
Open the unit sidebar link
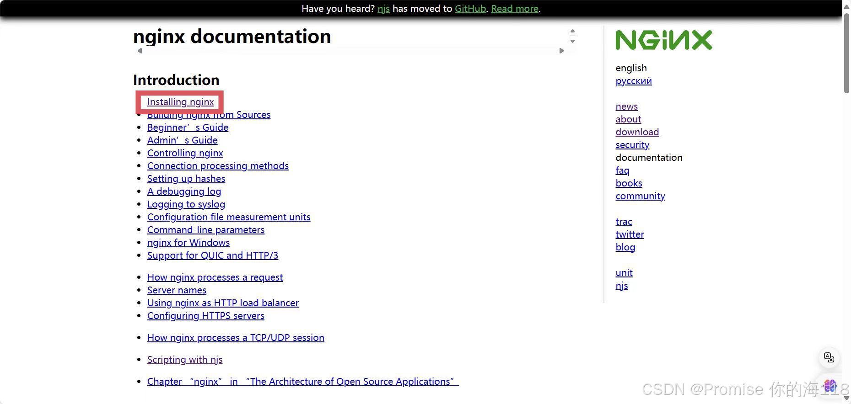[624, 273]
